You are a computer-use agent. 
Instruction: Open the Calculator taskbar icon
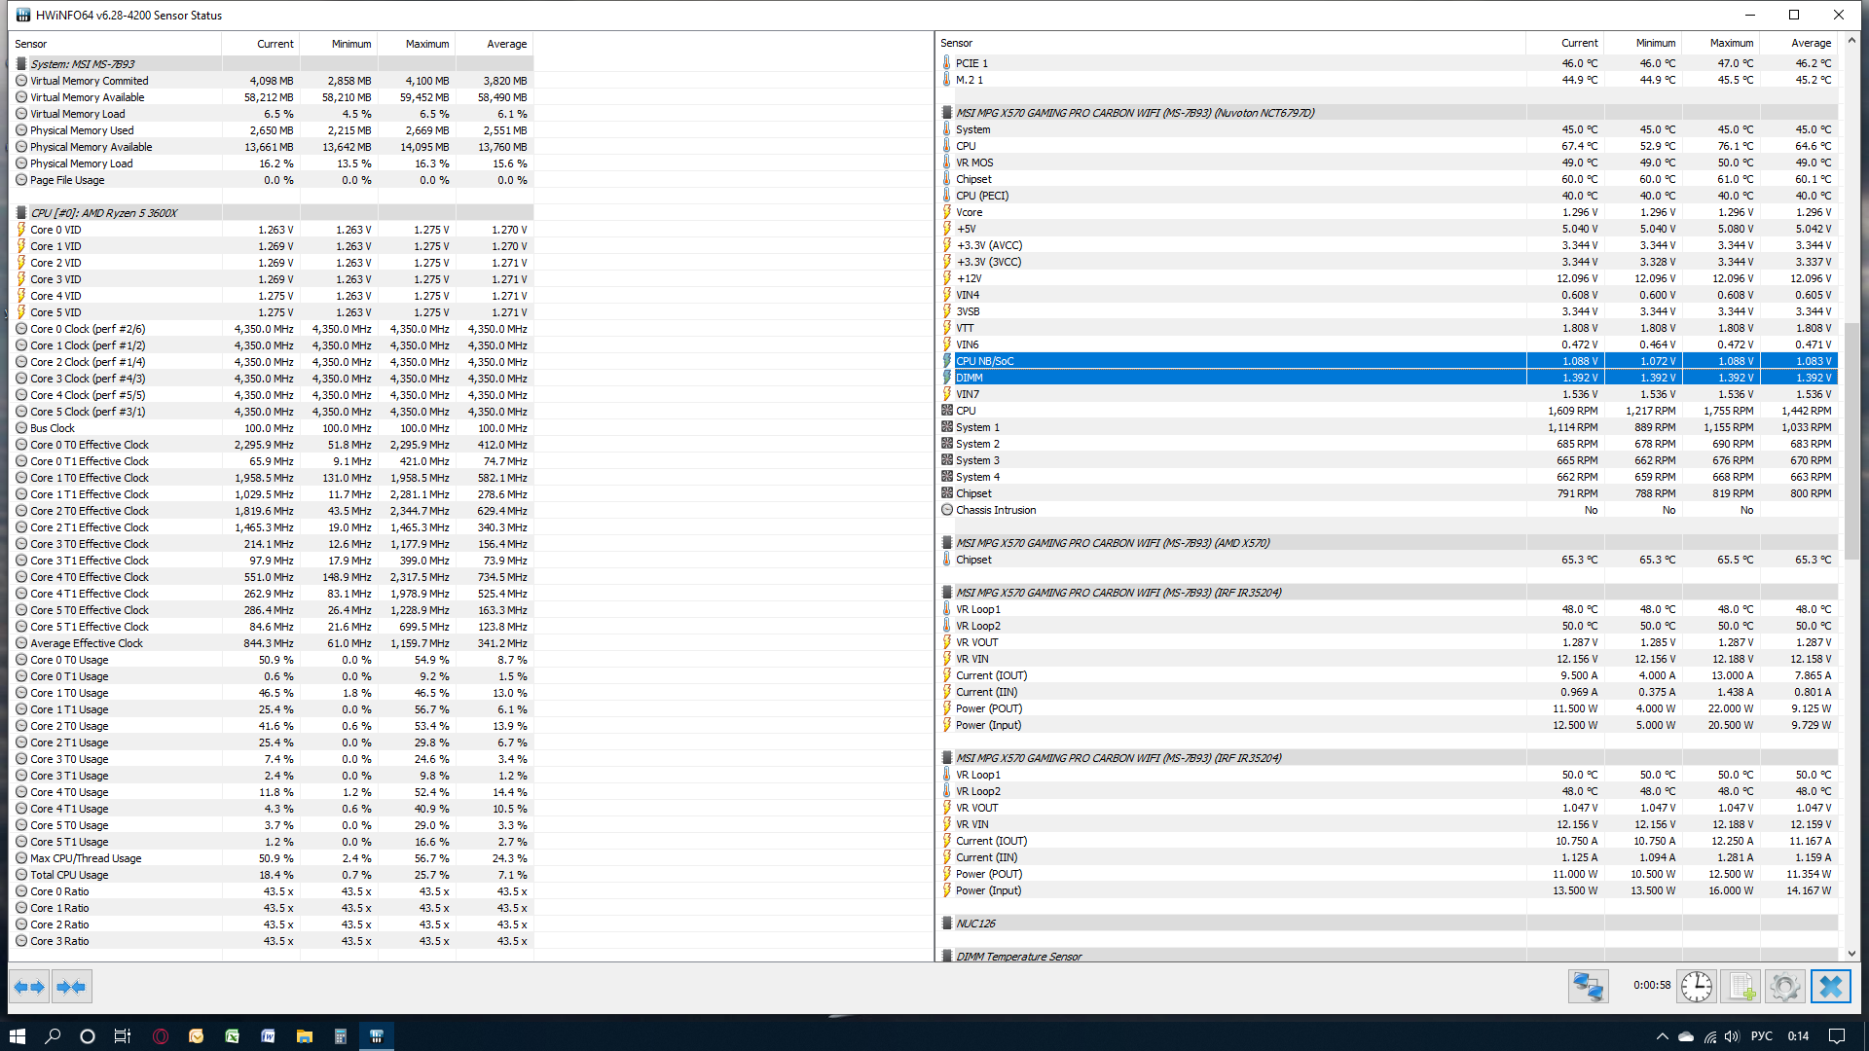[340, 1036]
